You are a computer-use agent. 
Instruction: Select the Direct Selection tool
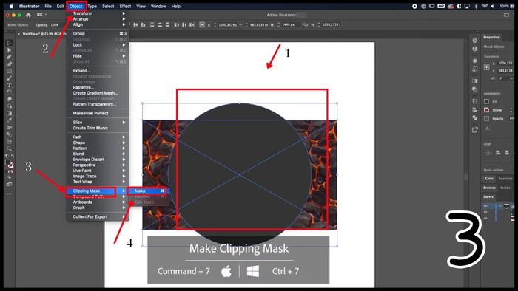pos(9,50)
